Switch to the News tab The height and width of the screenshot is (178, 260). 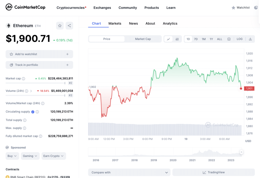(133, 24)
